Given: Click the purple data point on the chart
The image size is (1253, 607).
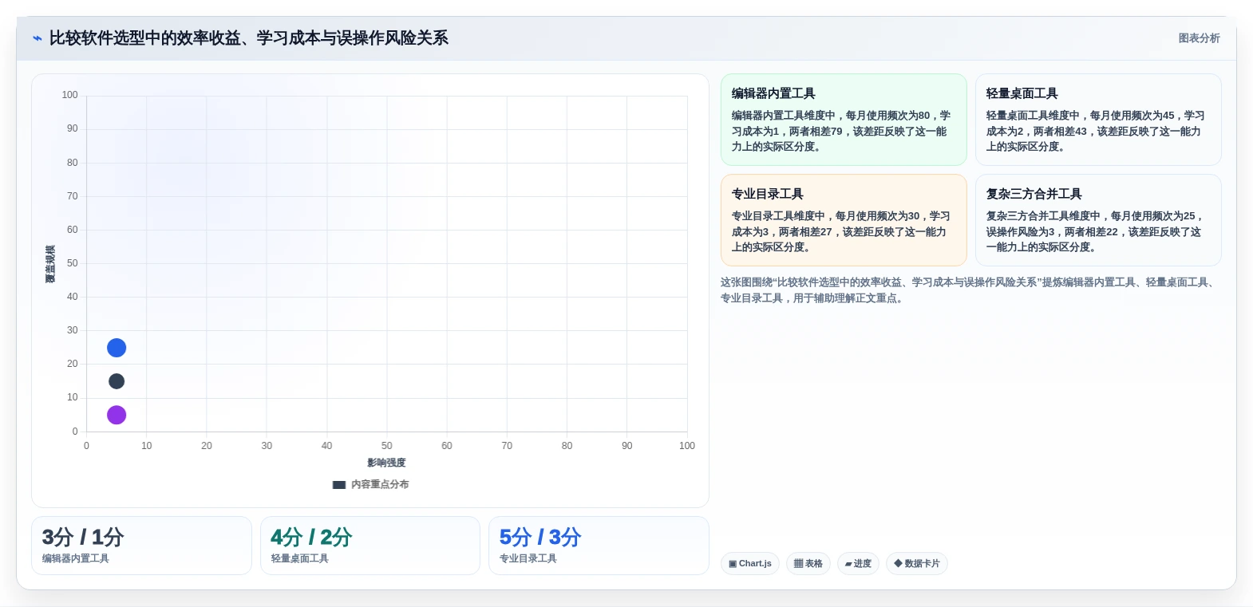Looking at the screenshot, I should (x=117, y=415).
